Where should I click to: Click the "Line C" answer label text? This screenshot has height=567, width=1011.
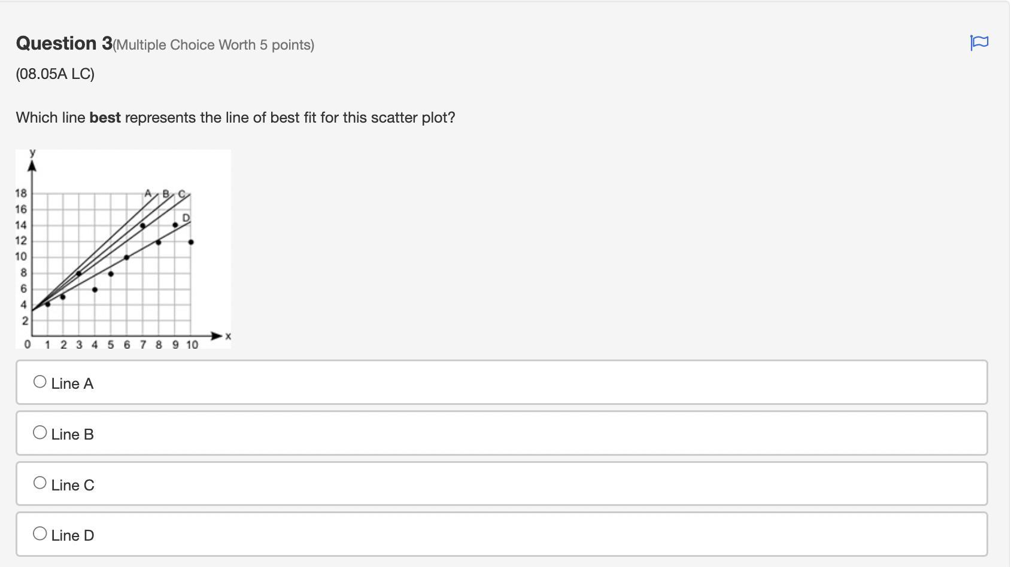click(x=73, y=485)
